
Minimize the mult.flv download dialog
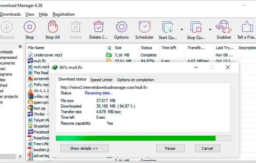point(196,67)
